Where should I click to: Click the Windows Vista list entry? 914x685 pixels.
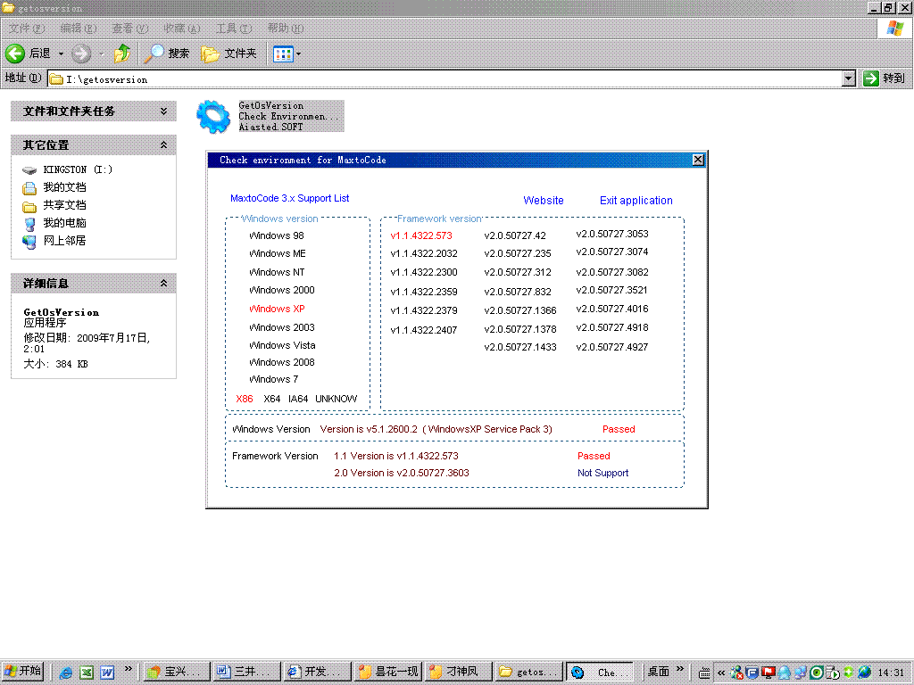pyautogui.click(x=282, y=345)
